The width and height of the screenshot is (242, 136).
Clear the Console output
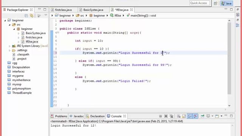click(x=179, y=116)
